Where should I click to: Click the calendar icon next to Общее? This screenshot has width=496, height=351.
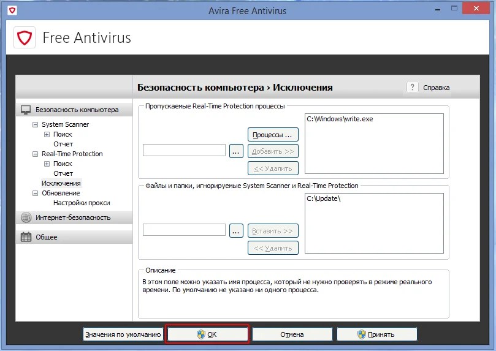click(26, 237)
